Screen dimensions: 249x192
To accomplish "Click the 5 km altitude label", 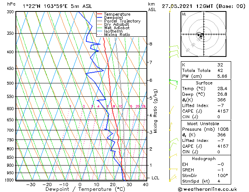I will [151, 98].
